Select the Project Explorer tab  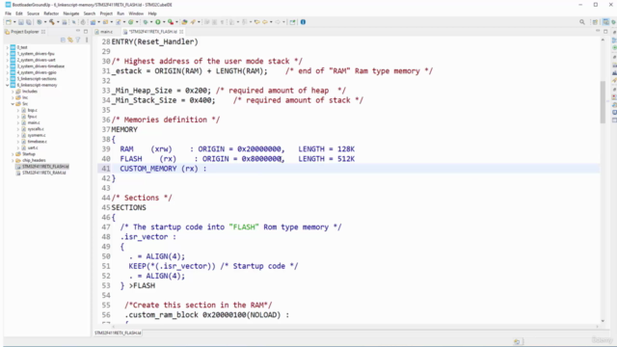25,32
